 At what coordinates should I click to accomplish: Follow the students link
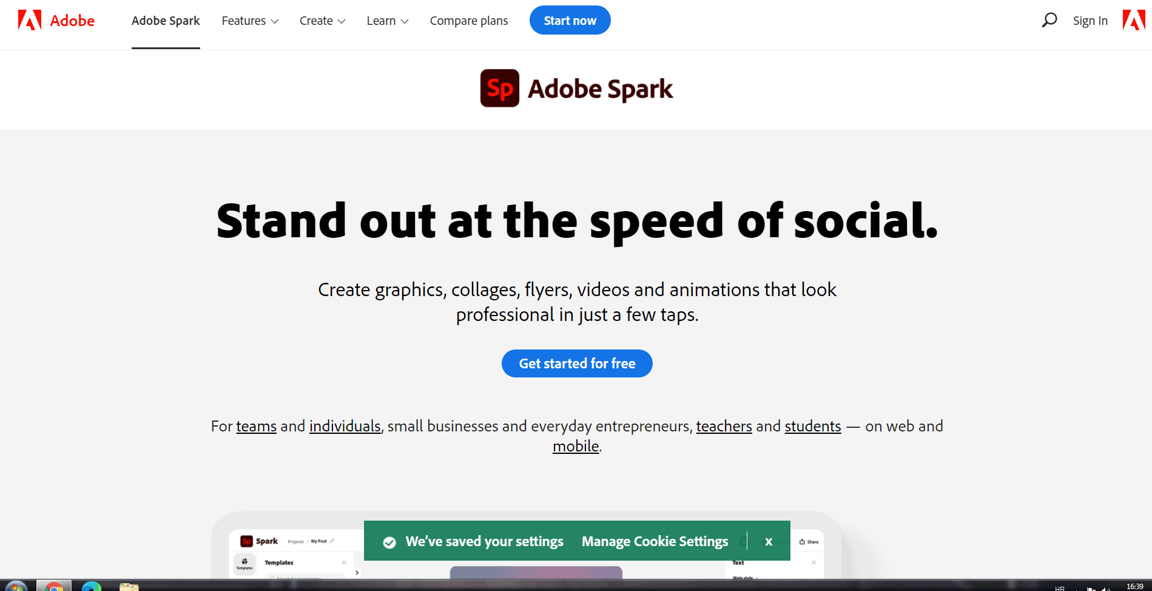(813, 426)
